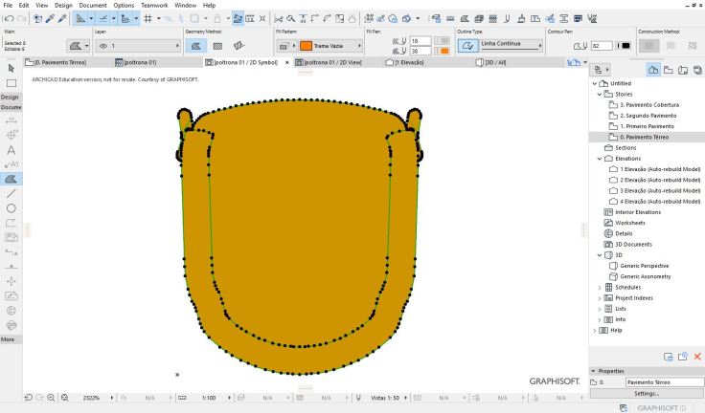Click the orange fill pattern swatch
Image resolution: width=705 pixels, height=413 pixels.
pyautogui.click(x=306, y=46)
